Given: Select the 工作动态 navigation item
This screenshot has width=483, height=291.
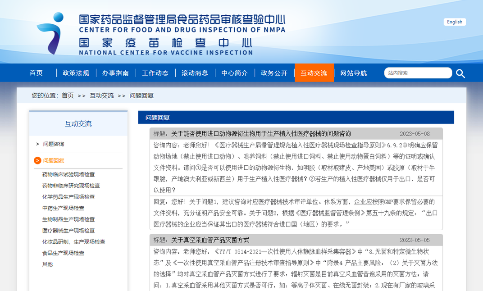Looking at the screenshot, I should [155, 73].
